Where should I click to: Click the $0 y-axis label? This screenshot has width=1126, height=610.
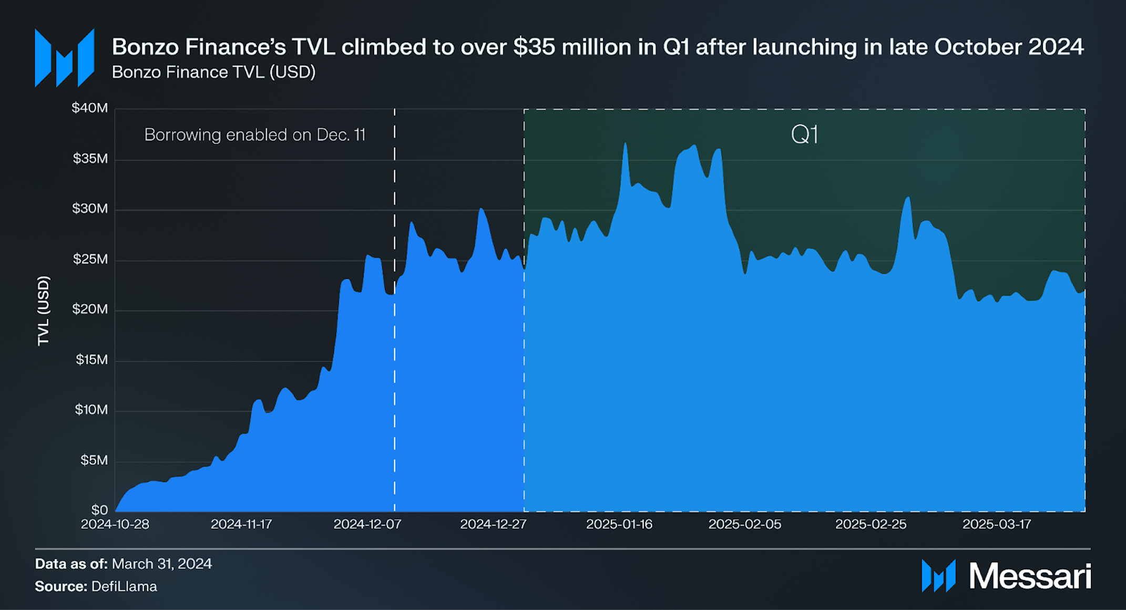tap(99, 510)
